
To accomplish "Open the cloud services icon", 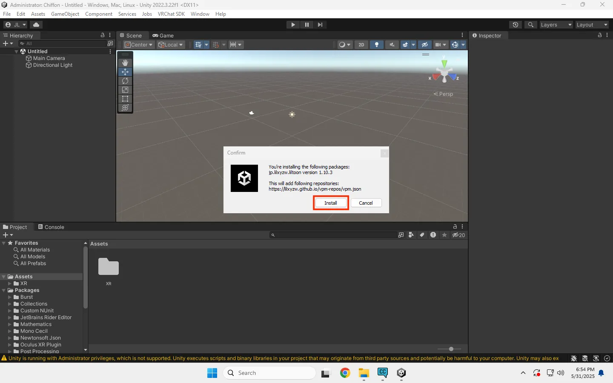I will [x=36, y=25].
